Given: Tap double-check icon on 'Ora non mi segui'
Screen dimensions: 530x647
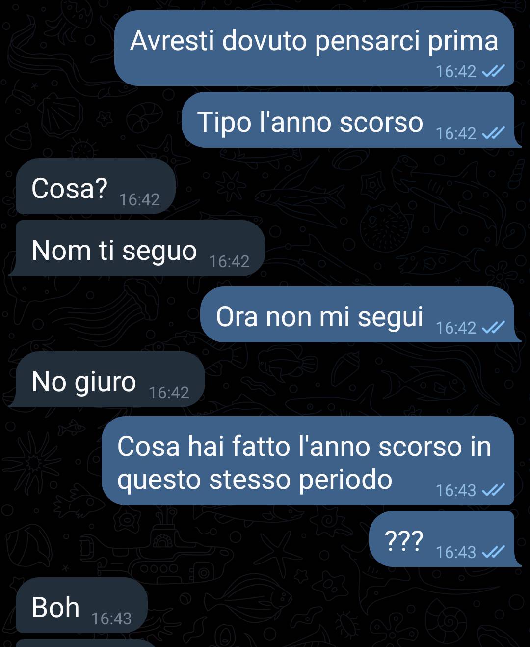Looking at the screenshot, I should point(493,328).
